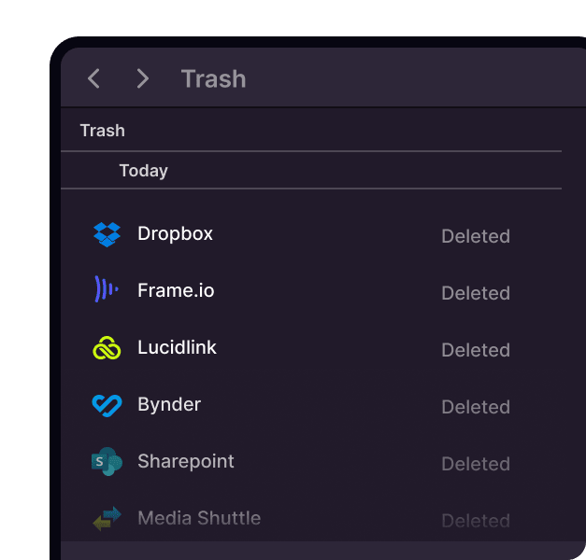Screen dimensions: 586x560
Task: Click the Today group header
Action: [x=143, y=171]
